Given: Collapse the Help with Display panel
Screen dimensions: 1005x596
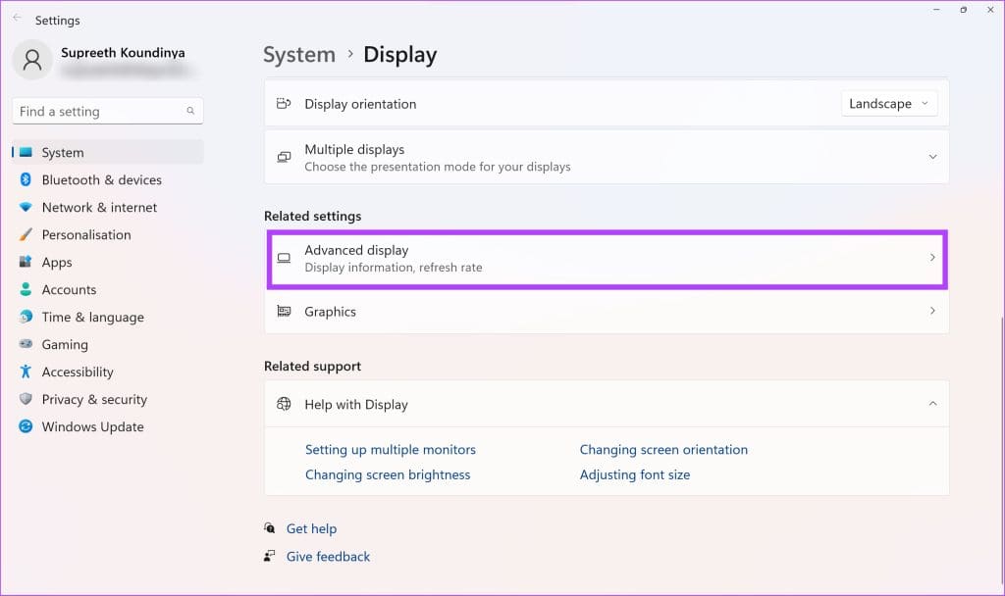Looking at the screenshot, I should (x=933, y=403).
